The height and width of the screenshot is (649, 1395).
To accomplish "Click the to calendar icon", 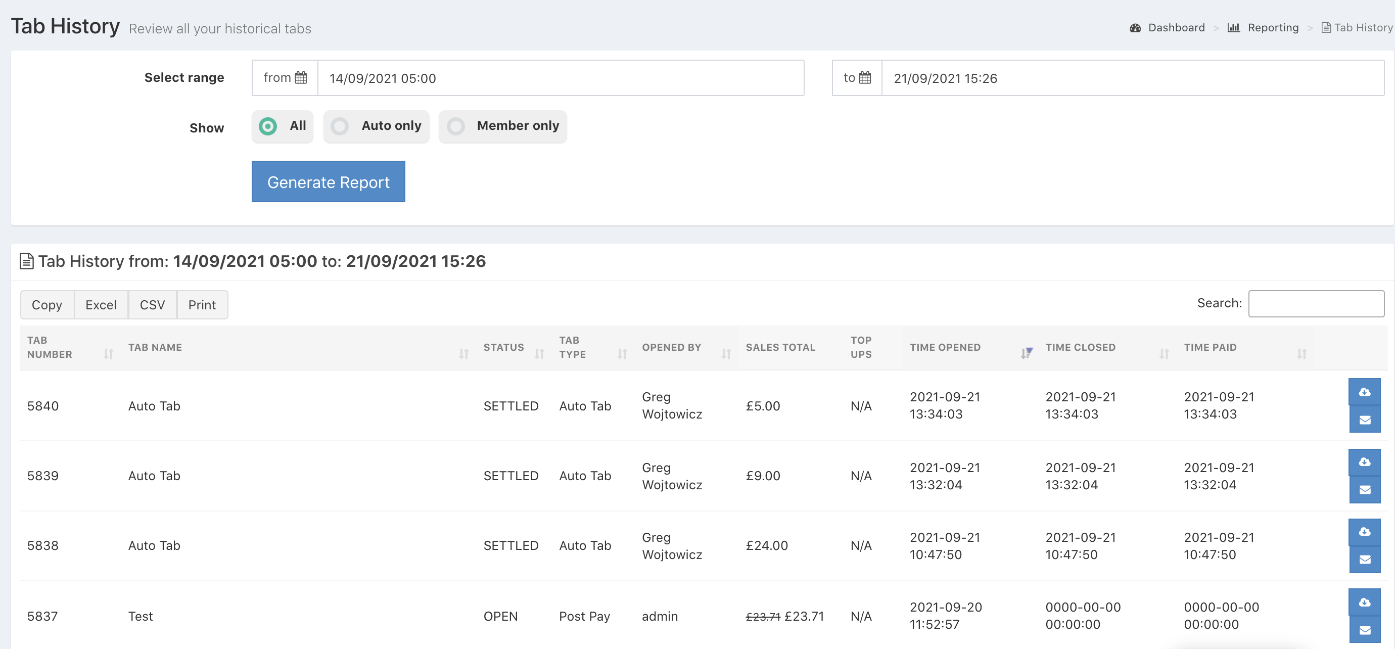I will coord(865,78).
